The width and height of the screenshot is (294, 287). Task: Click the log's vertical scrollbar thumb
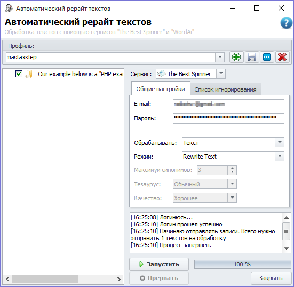[x=286, y=231]
